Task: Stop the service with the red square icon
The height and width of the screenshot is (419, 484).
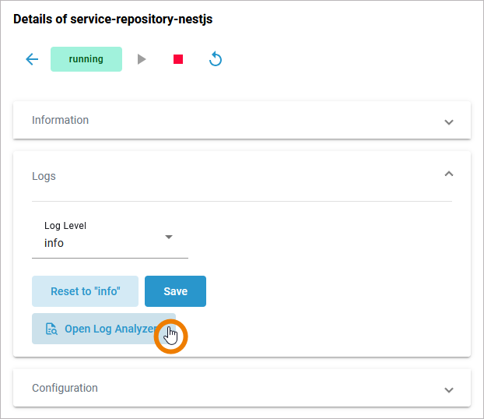Action: coord(178,59)
